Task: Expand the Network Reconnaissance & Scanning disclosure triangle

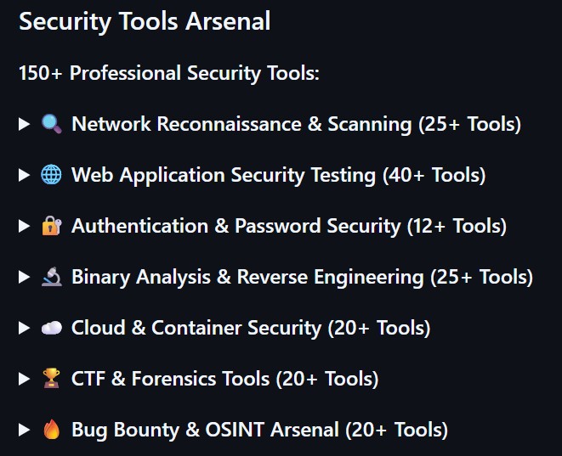Action: click(24, 125)
